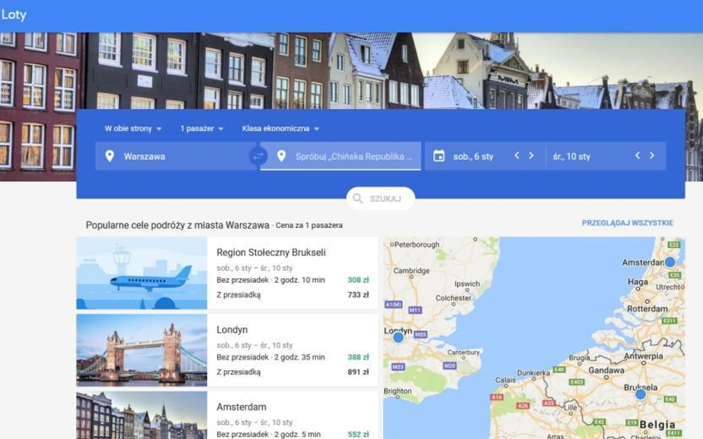This screenshot has width=703, height=439.
Task: Click the destination input 'Spróbuj Chińska Republika'
Action: tap(340, 156)
